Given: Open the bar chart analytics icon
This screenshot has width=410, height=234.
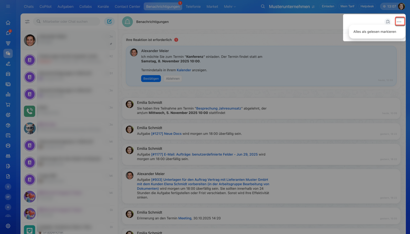Looking at the screenshot, I should [x=8, y=94].
